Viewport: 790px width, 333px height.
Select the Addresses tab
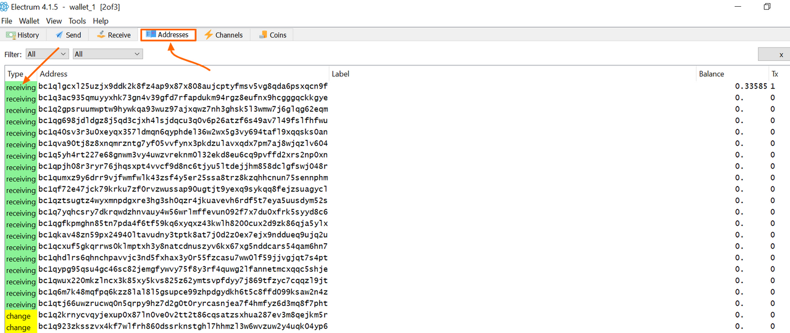tap(168, 34)
